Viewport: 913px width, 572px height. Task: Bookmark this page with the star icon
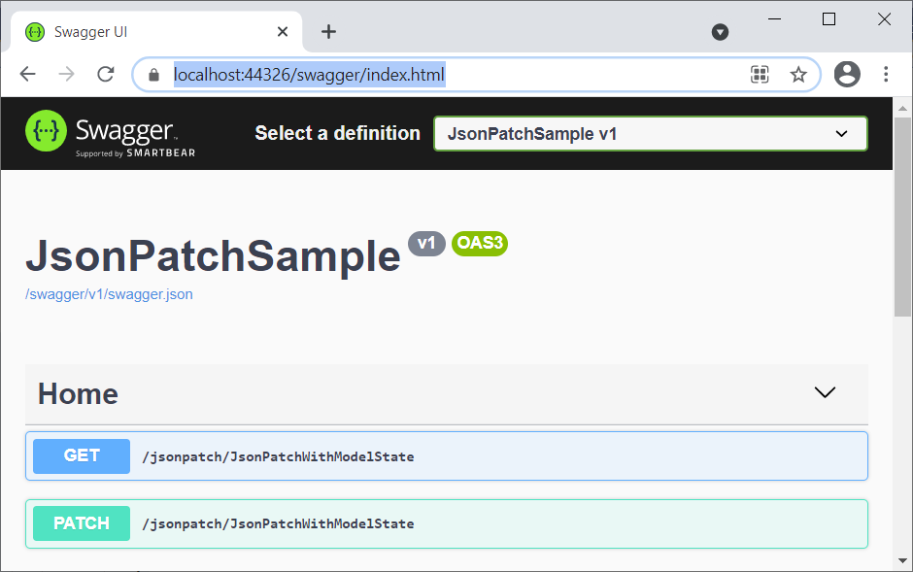pos(798,75)
